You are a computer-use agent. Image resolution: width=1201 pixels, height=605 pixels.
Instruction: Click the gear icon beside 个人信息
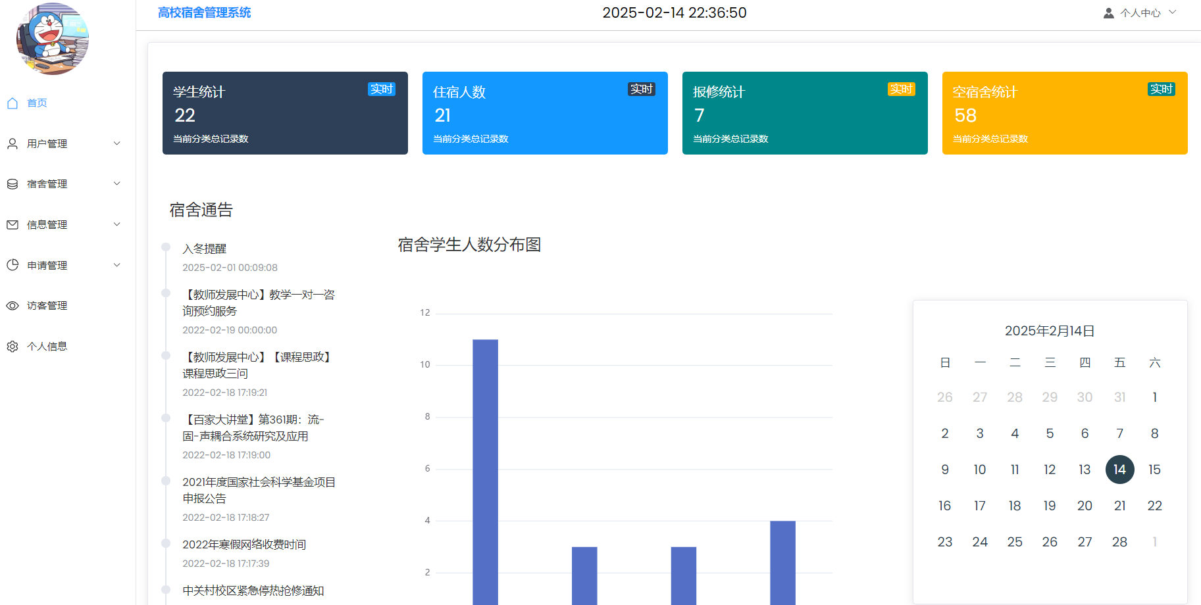click(13, 347)
